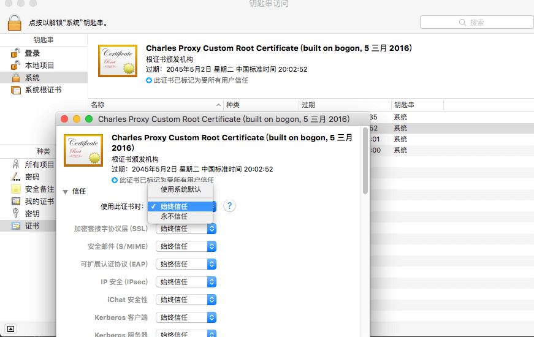Show 密码 category icon
This screenshot has height=337, width=534.
pos(16,177)
